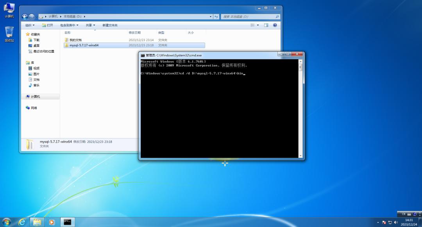Click the Explorer forward arrow button
This screenshot has width=422, height=227.
(x=32, y=17)
